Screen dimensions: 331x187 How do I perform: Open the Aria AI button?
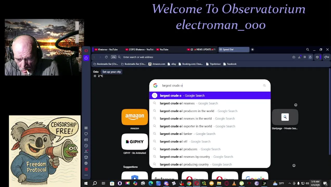coord(326,57)
